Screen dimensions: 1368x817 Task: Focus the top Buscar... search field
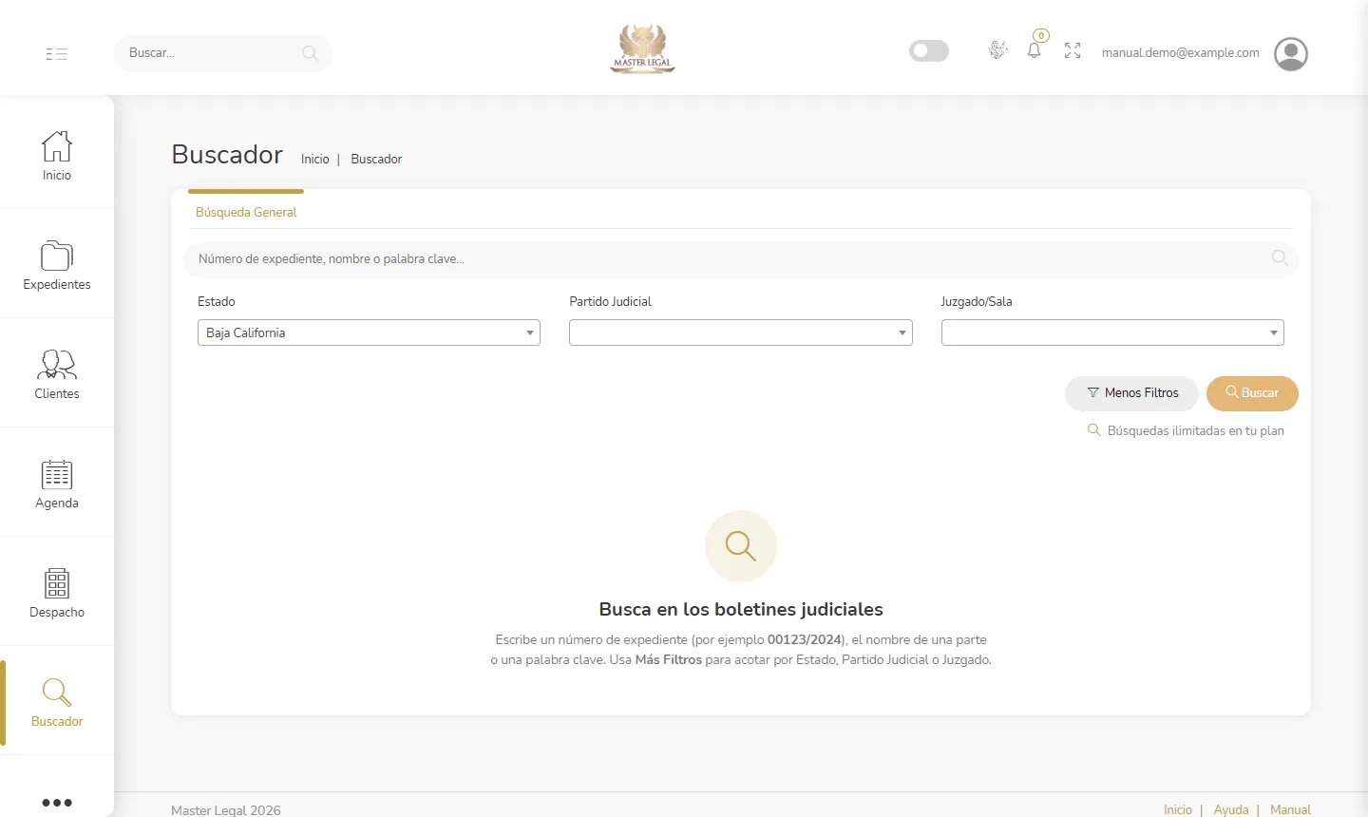[223, 53]
